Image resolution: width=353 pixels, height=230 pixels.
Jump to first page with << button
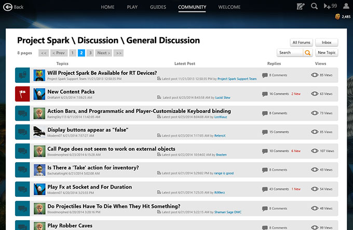44,53
